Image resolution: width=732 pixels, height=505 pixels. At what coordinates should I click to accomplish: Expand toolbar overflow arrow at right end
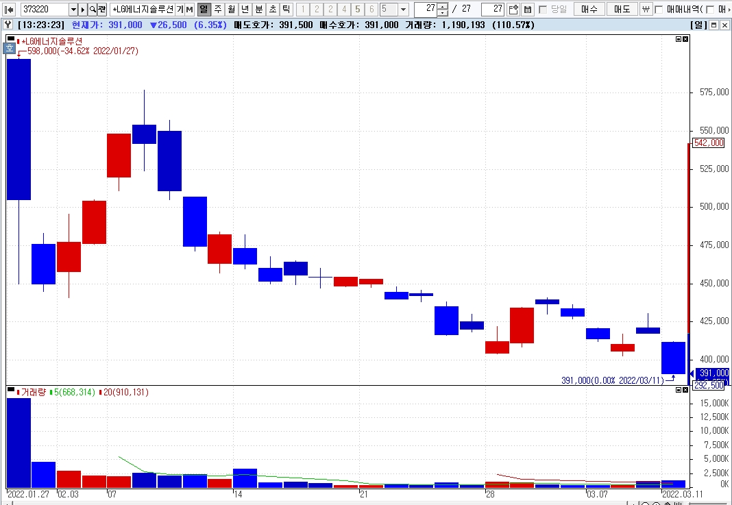pos(729,9)
